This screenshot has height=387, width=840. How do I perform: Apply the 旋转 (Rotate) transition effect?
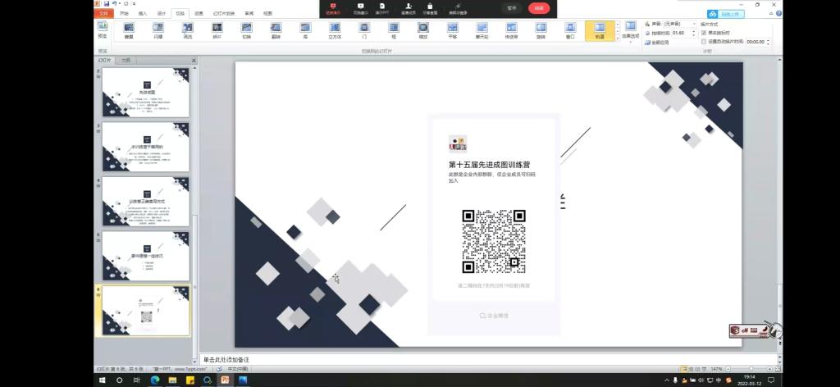[x=541, y=31]
